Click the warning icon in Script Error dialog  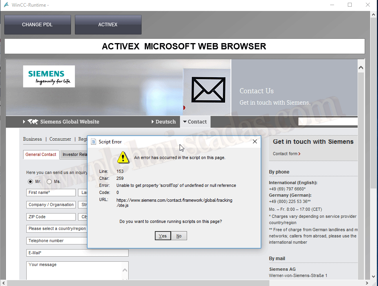(124, 157)
